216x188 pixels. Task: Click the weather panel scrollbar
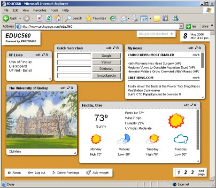pyautogui.click(x=198, y=130)
